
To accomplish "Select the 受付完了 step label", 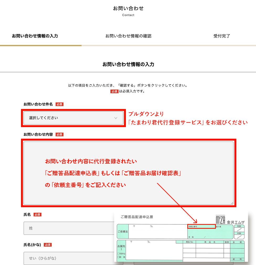I will pyautogui.click(x=222, y=36).
